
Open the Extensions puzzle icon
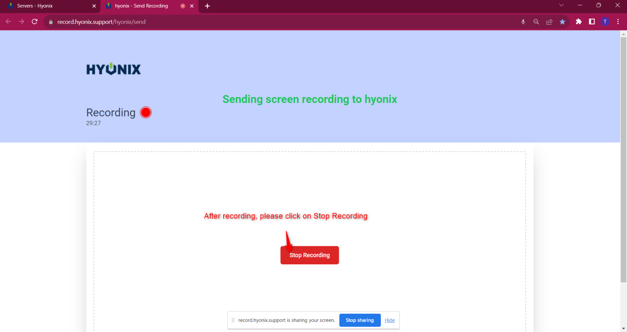click(x=578, y=22)
